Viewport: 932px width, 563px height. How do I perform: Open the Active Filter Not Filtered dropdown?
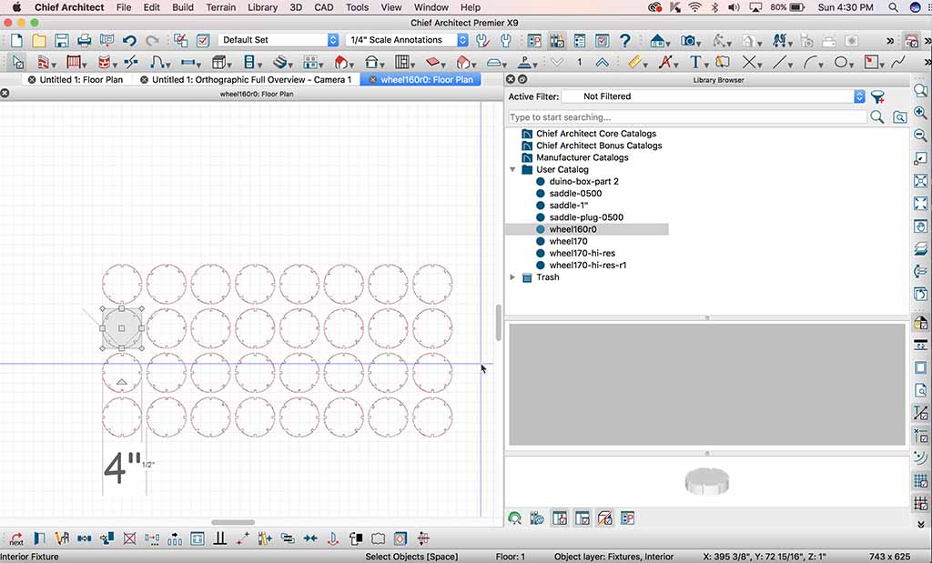point(713,96)
